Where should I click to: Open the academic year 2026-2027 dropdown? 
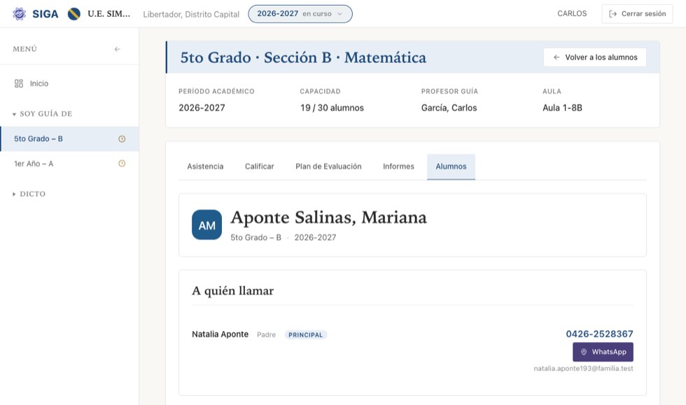300,14
